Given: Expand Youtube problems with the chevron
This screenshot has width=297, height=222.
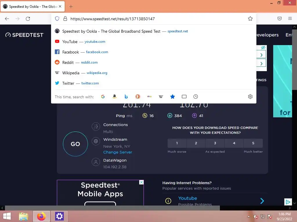Looking at the screenshot, I should coord(262,201).
